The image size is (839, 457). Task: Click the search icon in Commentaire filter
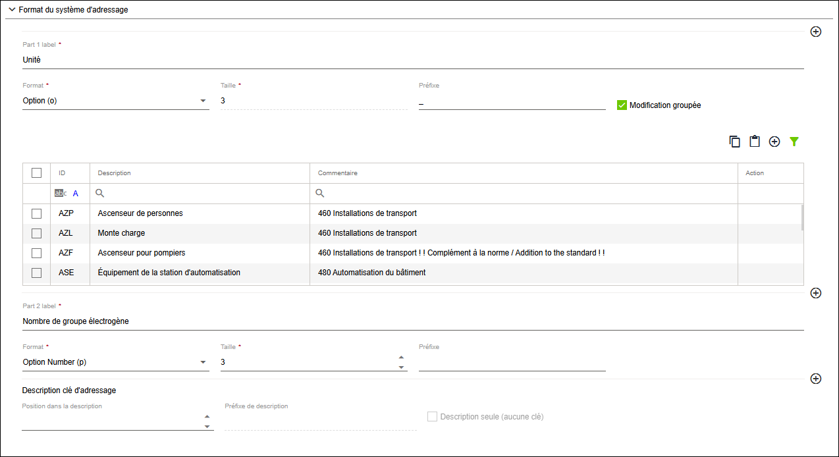click(x=320, y=194)
